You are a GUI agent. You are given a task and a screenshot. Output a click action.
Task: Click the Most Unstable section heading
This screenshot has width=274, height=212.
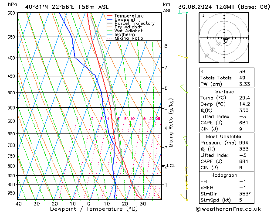223,137
